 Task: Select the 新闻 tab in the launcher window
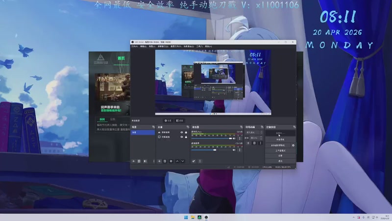[102, 119]
